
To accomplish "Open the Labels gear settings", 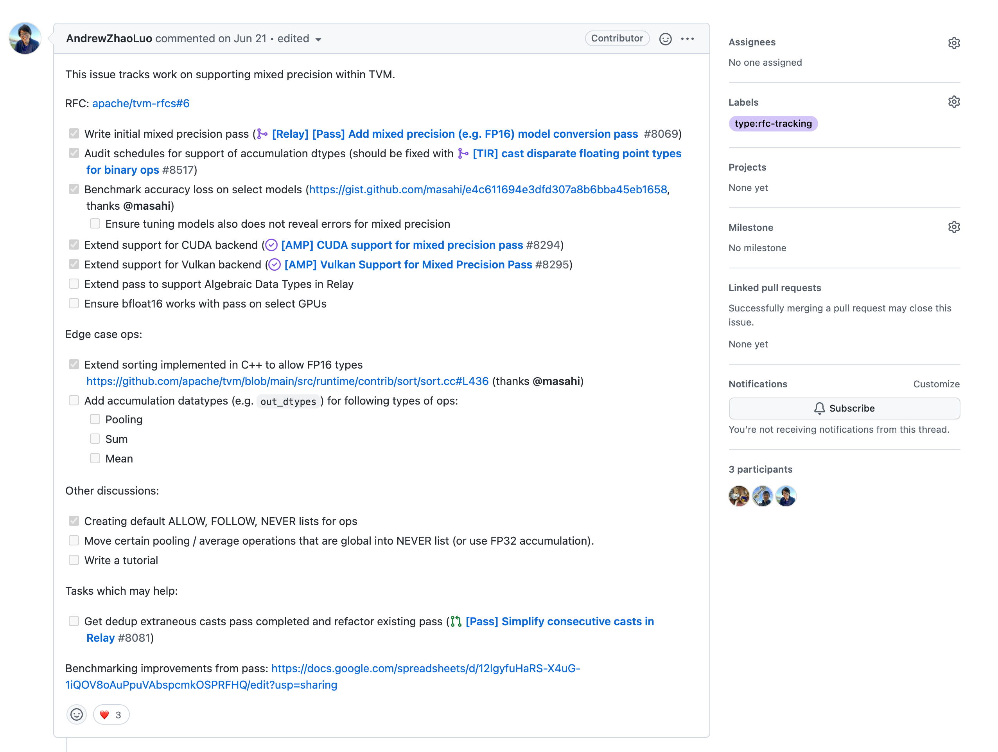I will point(953,102).
